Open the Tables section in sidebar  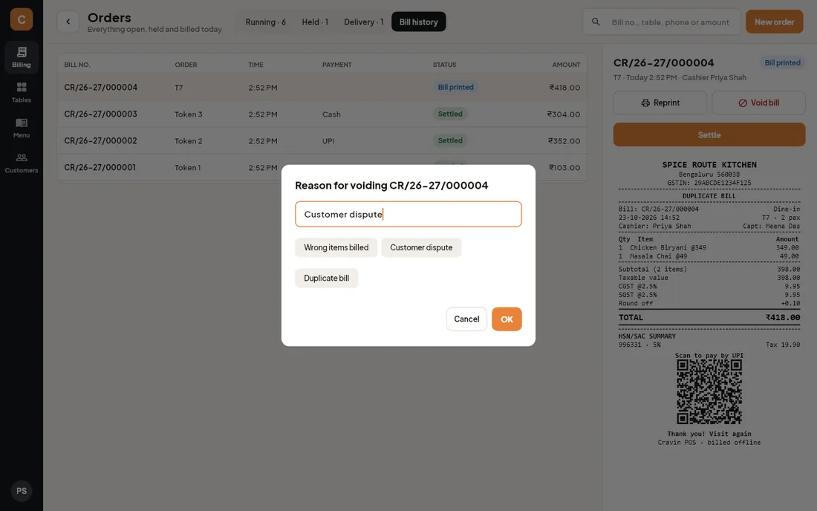22,92
